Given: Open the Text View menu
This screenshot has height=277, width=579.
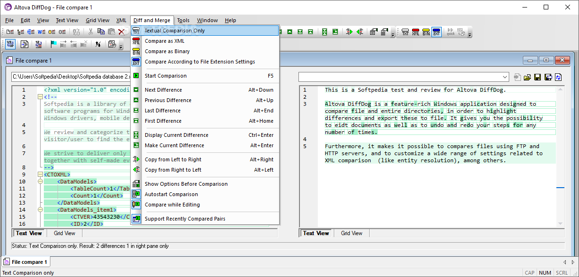Looking at the screenshot, I should (67, 20).
